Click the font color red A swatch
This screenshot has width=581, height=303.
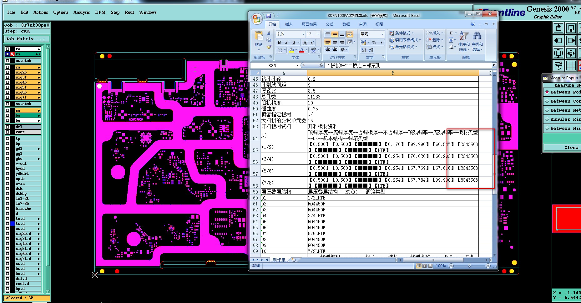[302, 50]
